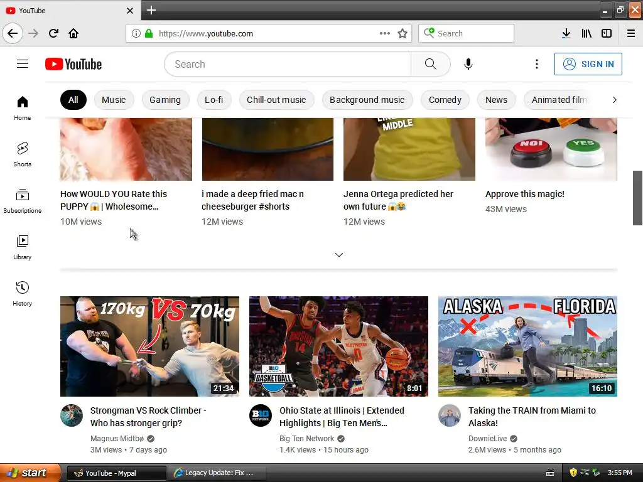Click the browser Forward arrow button

click(x=33, y=33)
